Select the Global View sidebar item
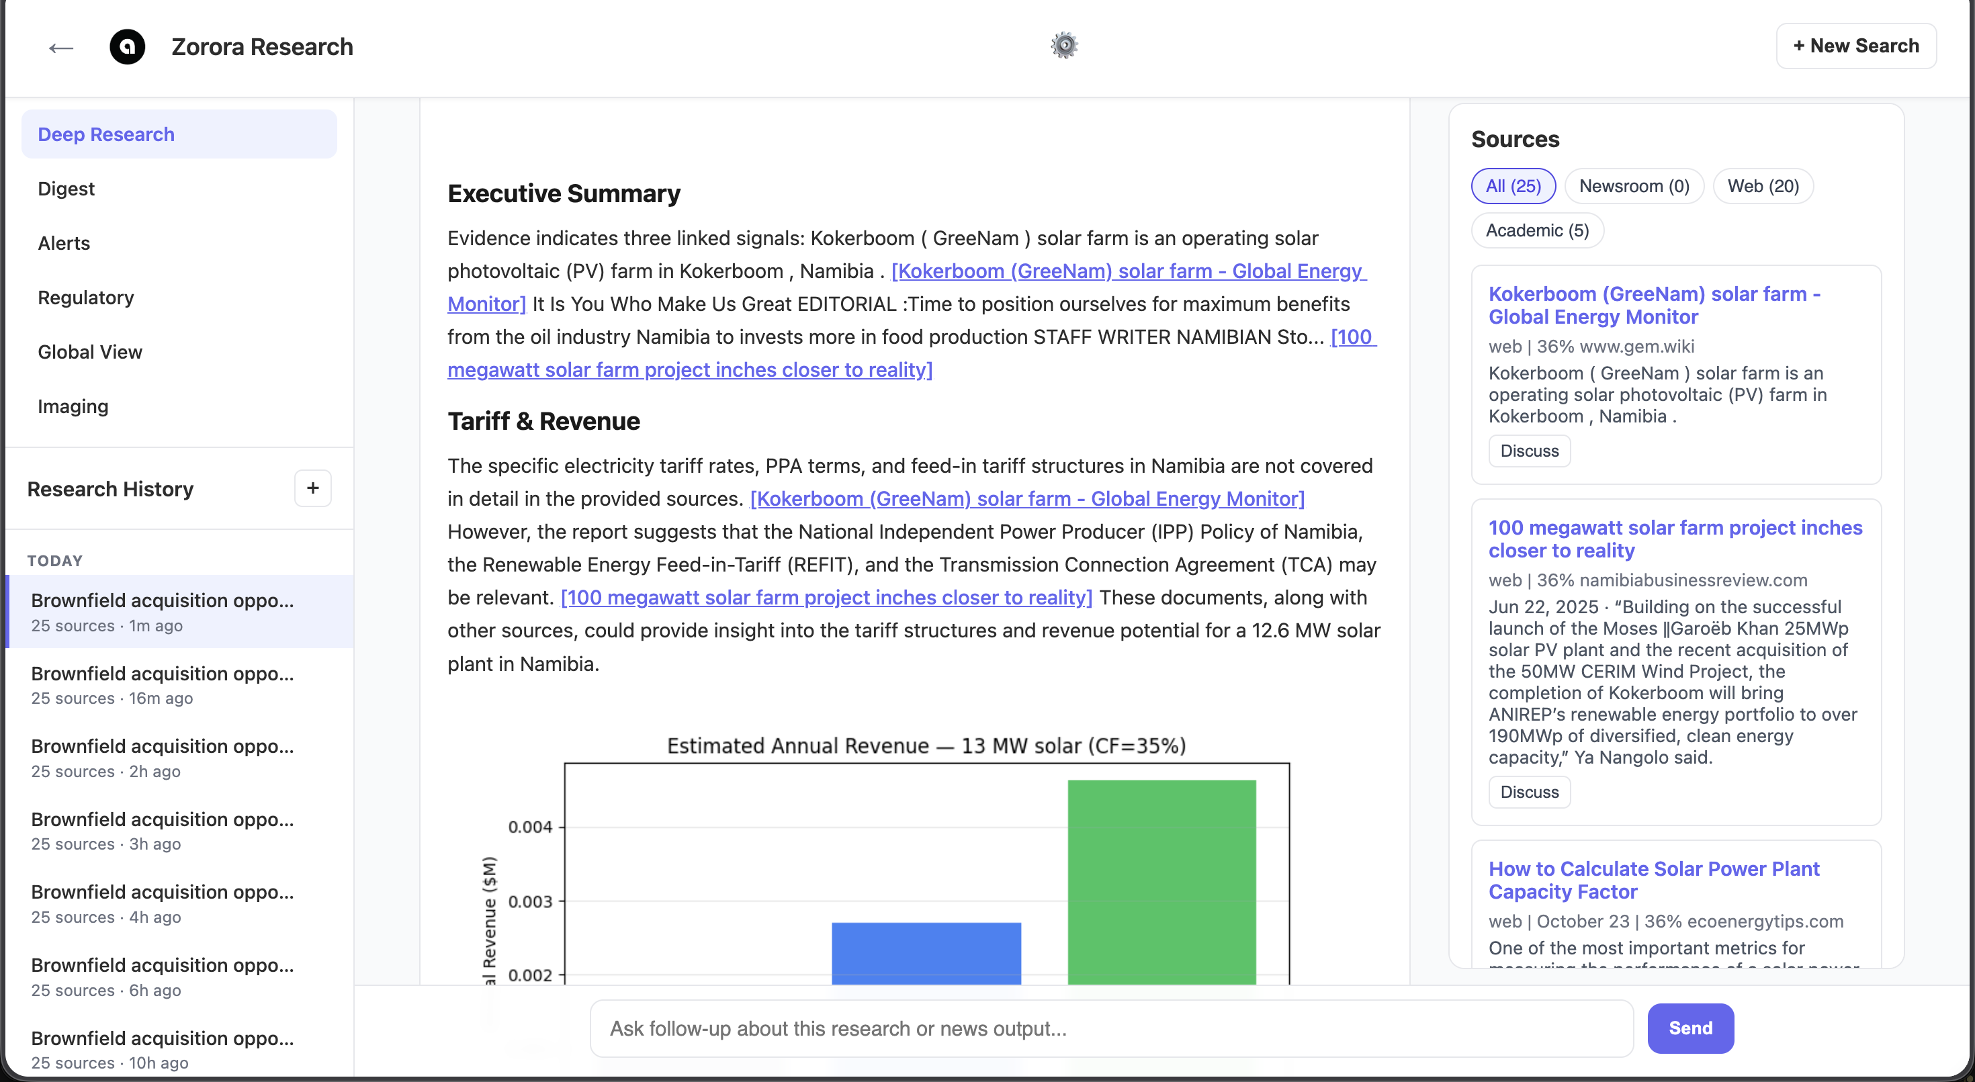The width and height of the screenshot is (1975, 1082). coord(90,352)
